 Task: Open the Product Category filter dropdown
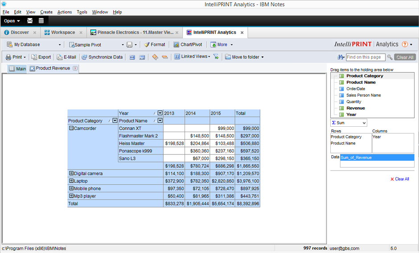115,121
